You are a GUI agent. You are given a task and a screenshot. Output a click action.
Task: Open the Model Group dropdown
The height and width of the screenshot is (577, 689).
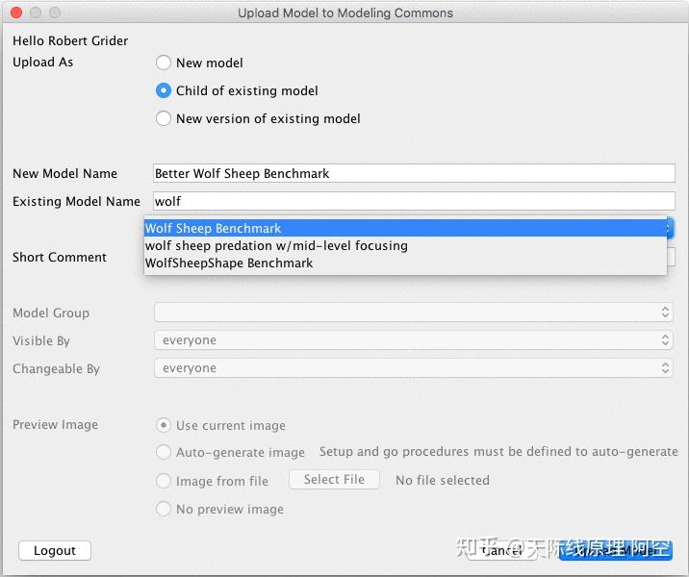pos(414,313)
